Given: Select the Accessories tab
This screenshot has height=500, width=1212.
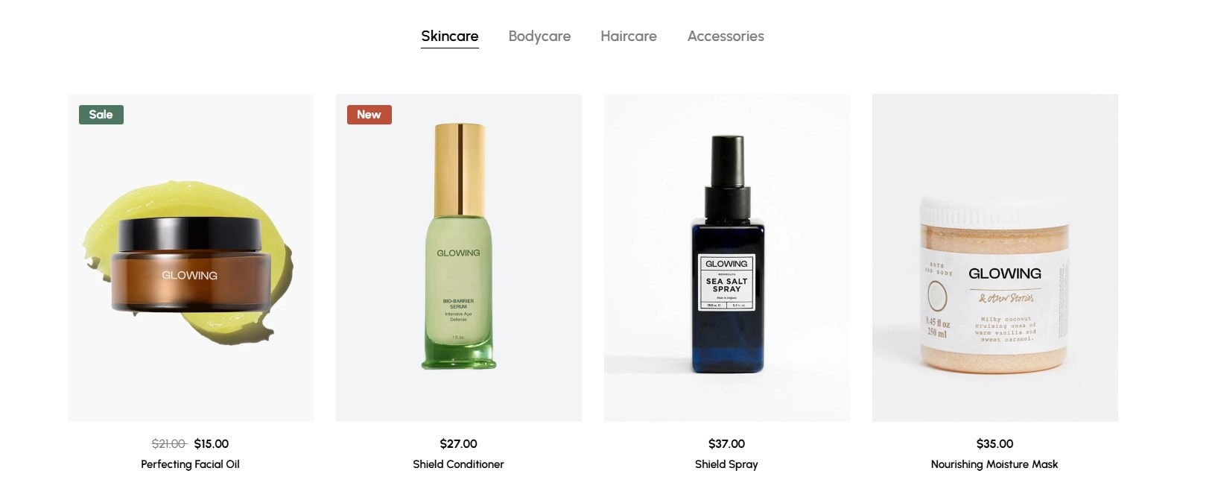Looking at the screenshot, I should tap(726, 36).
